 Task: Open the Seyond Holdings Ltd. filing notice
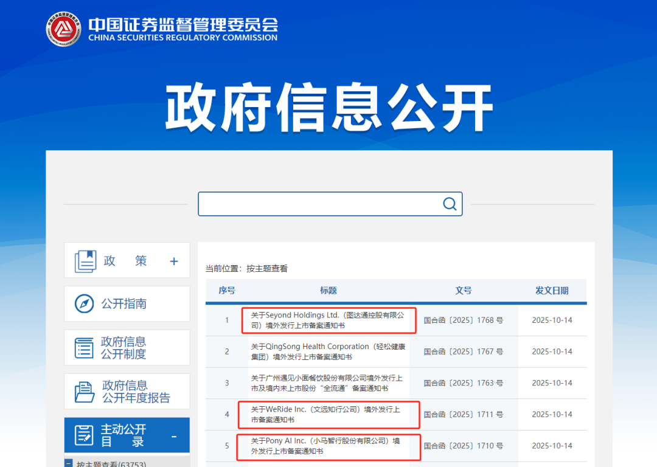327,320
